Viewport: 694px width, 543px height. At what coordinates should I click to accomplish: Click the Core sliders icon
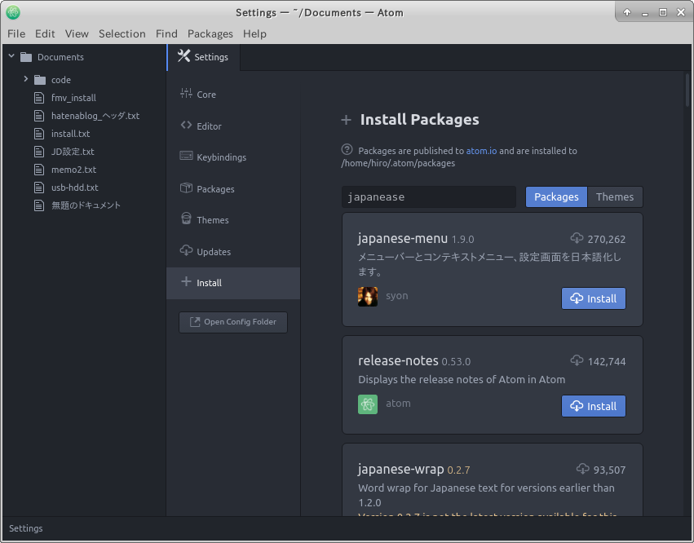click(186, 94)
